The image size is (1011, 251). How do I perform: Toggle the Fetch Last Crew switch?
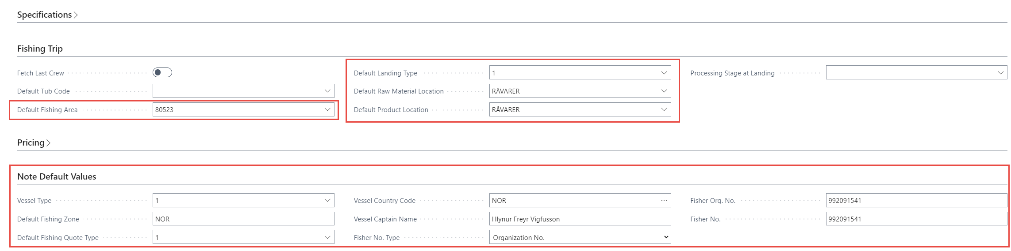pyautogui.click(x=162, y=73)
